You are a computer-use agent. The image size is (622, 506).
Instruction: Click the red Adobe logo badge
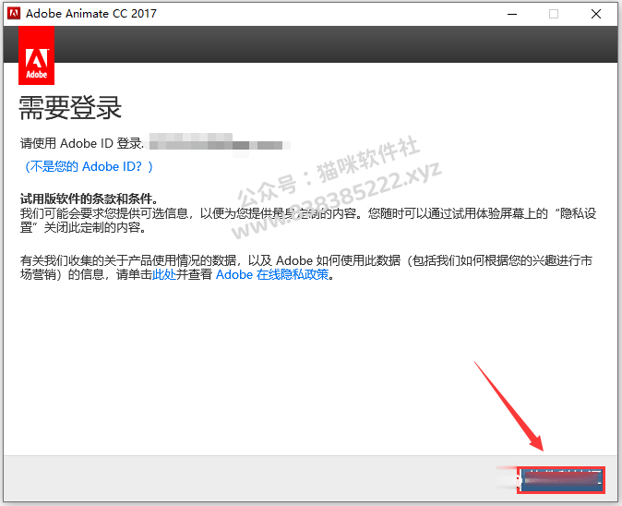(37, 55)
